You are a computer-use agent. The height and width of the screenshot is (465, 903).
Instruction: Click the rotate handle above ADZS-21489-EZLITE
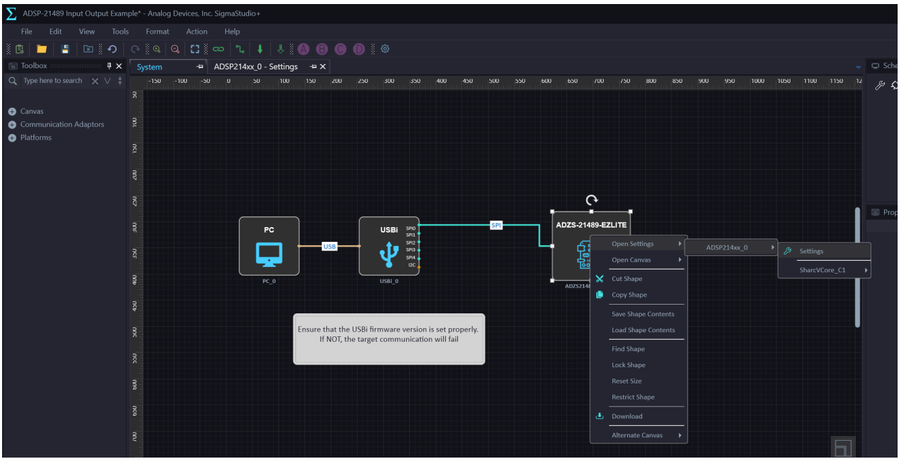coord(591,199)
